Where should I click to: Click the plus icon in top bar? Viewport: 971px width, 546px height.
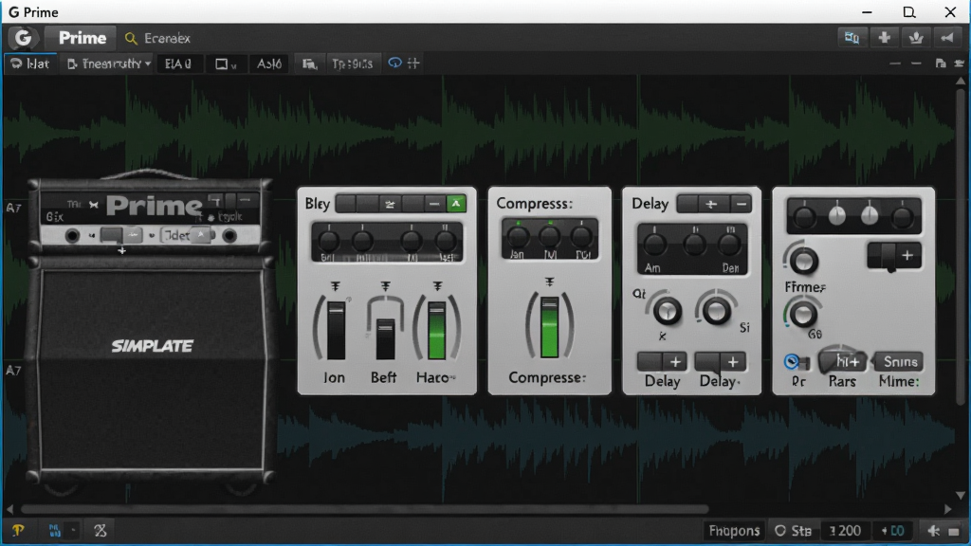coord(885,38)
